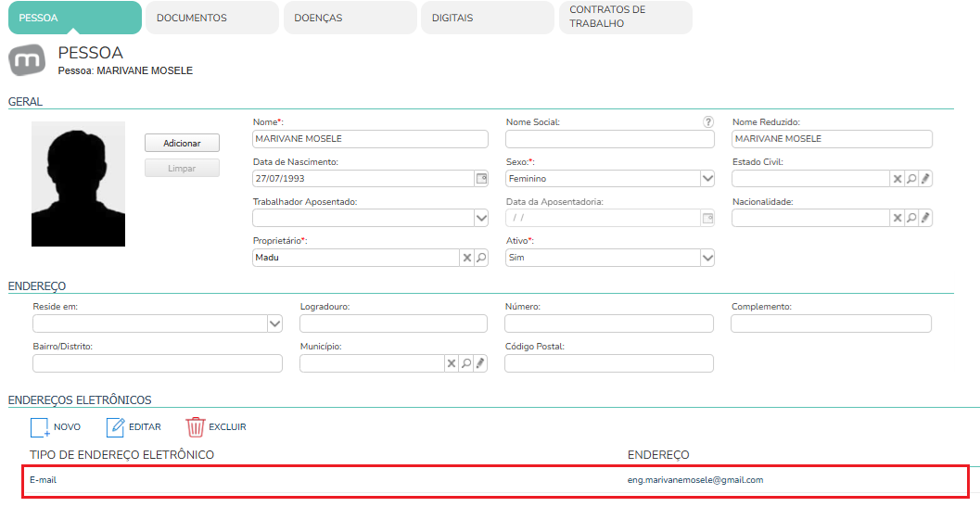Viewport: 980px width, 507px height.
Task: Edit Município with the pencil icon
Action: point(480,363)
